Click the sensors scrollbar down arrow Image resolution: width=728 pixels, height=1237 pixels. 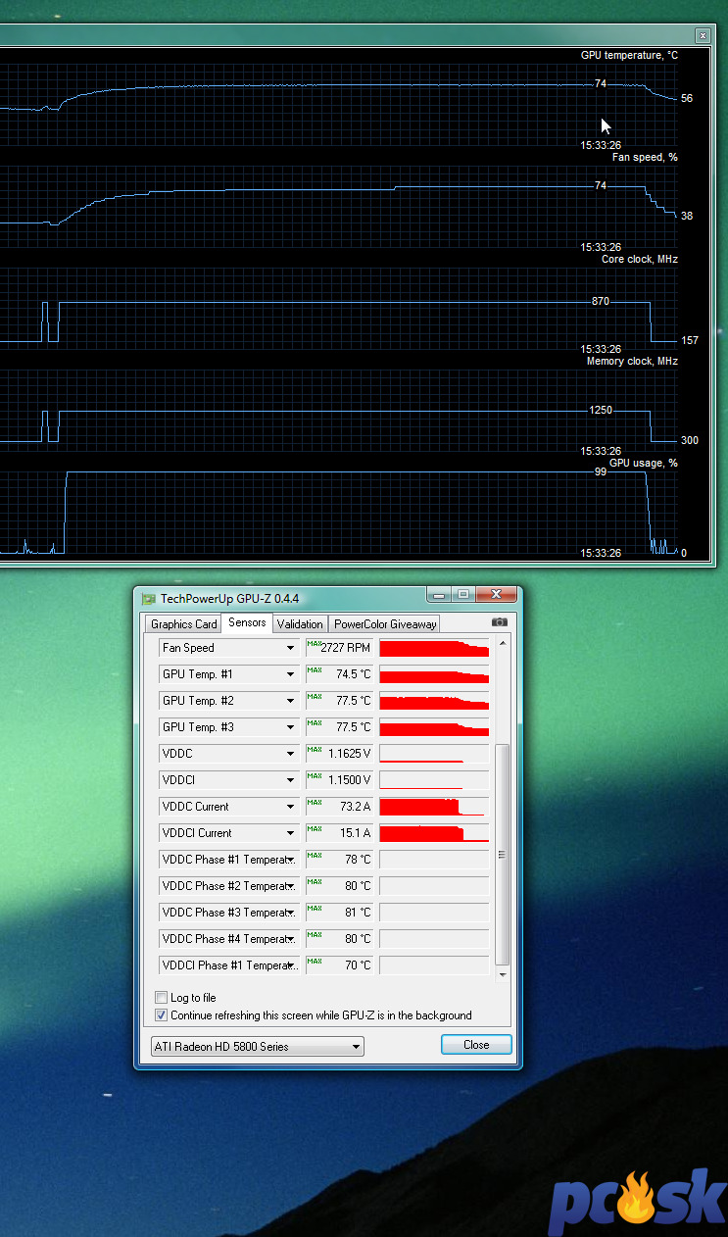click(x=503, y=974)
